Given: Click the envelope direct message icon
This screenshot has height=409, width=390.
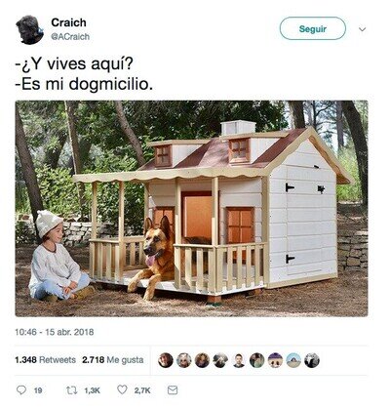Looking at the screenshot, I should 173,389.
